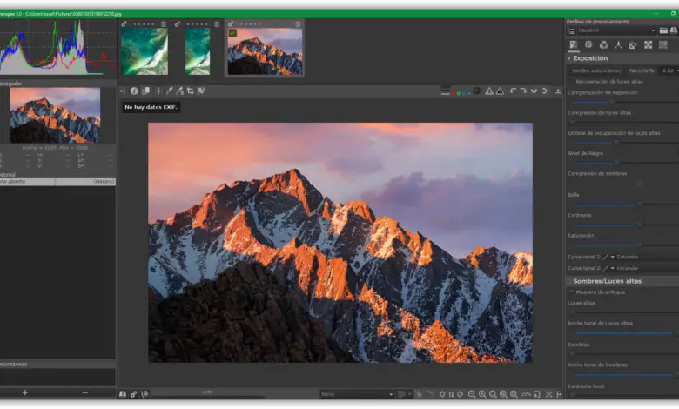Click the rotate left arrow icon
The width and height of the screenshot is (679, 409).
point(513,91)
